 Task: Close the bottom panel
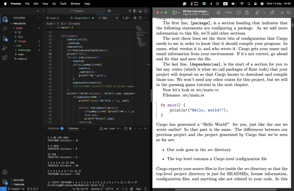145,128
